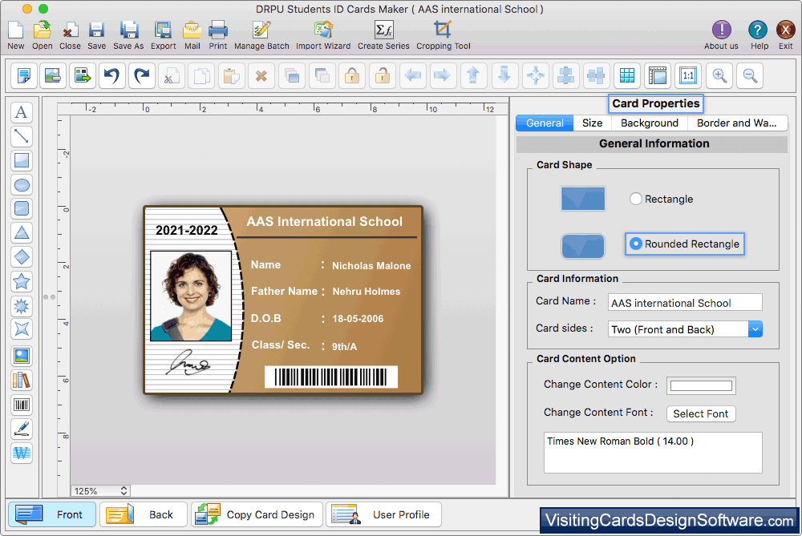Screen dimensions: 802x536
Task: Show the Front side of card
Action: (52, 514)
